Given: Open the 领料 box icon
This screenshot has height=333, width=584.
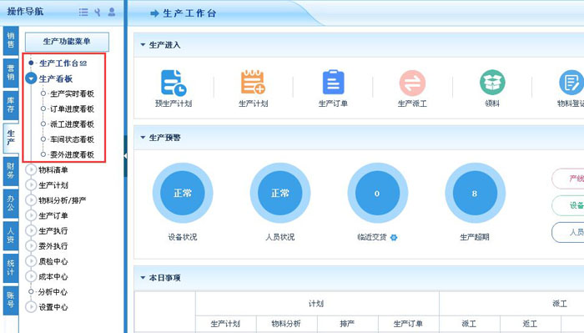Looking at the screenshot, I should (x=492, y=83).
